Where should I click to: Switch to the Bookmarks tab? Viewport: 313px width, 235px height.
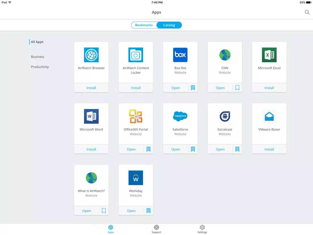tap(144, 25)
